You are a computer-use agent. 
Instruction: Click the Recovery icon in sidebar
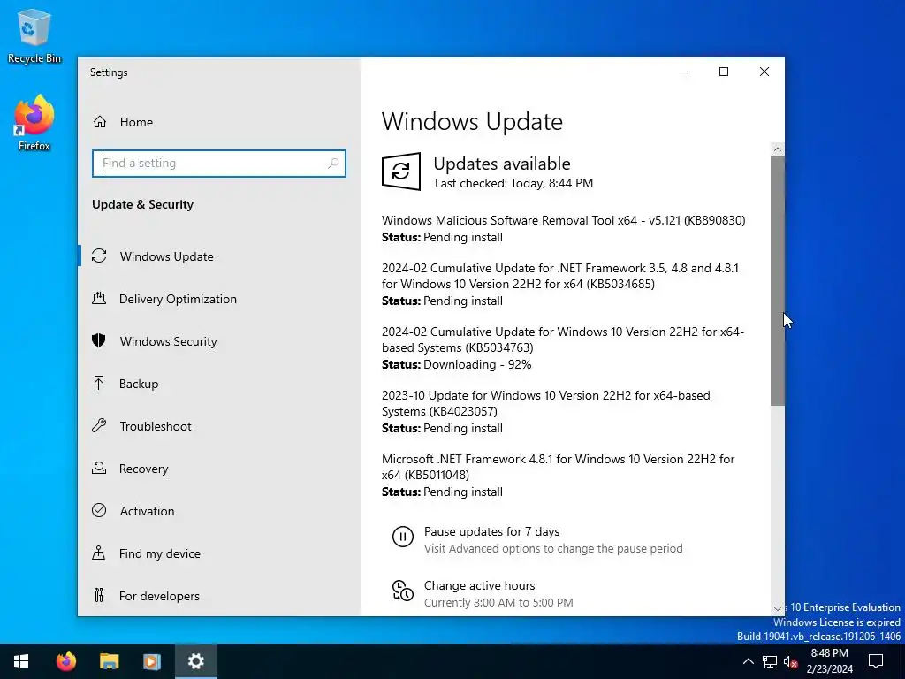(99, 469)
